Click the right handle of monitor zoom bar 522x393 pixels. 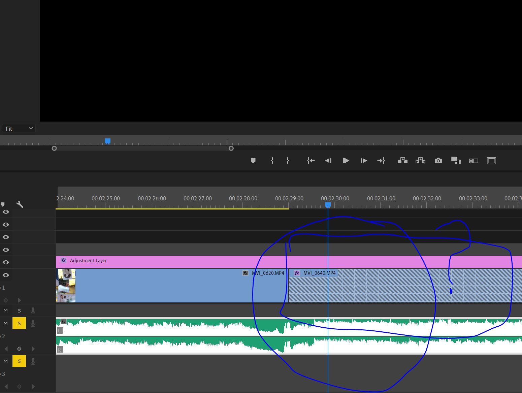[x=231, y=148]
